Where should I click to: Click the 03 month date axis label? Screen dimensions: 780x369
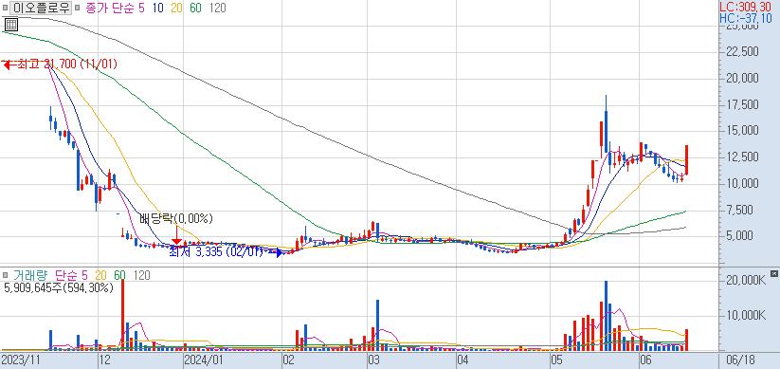[373, 360]
